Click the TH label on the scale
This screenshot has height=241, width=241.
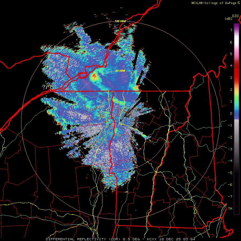pos(230,209)
